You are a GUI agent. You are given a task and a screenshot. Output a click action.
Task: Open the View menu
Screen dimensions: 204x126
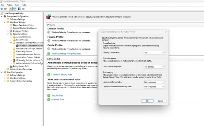pyautogui.click(x=17, y=5)
